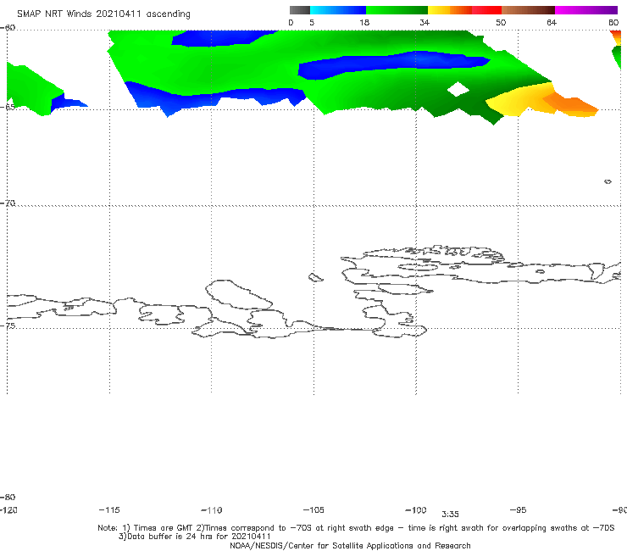Click the yellow-orange segment of the color bar
The image size is (627, 551).
[x=450, y=10]
